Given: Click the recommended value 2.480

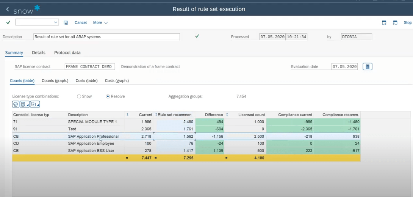Looking at the screenshot, I should (188, 122).
